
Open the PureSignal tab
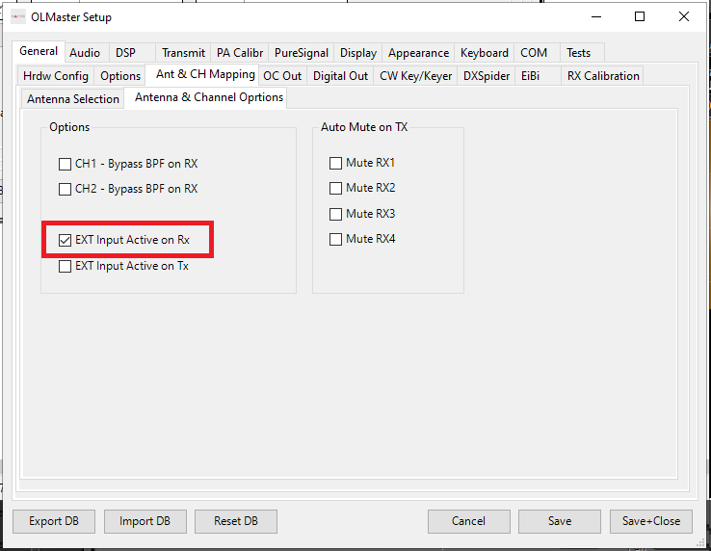[x=301, y=53]
